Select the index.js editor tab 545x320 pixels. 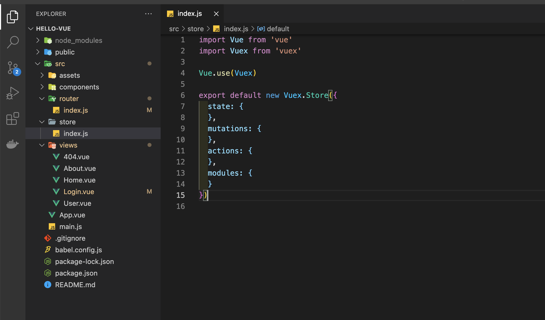[x=192, y=13]
